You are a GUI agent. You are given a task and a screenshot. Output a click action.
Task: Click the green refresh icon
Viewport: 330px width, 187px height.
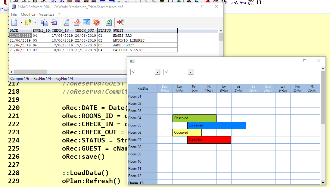(109, 22)
